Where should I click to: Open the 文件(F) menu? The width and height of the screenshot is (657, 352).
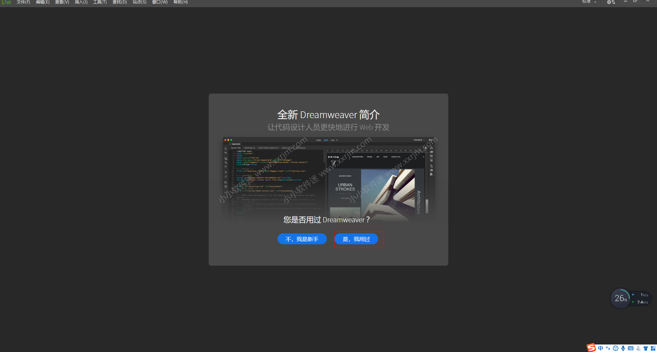point(23,2)
